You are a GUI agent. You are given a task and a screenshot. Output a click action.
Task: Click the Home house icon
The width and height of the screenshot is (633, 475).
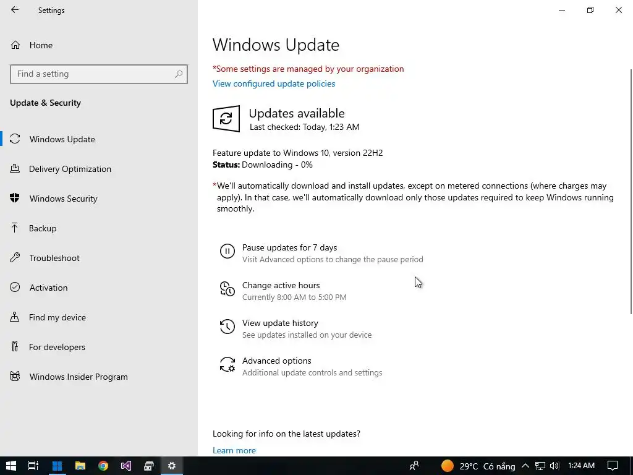point(15,45)
